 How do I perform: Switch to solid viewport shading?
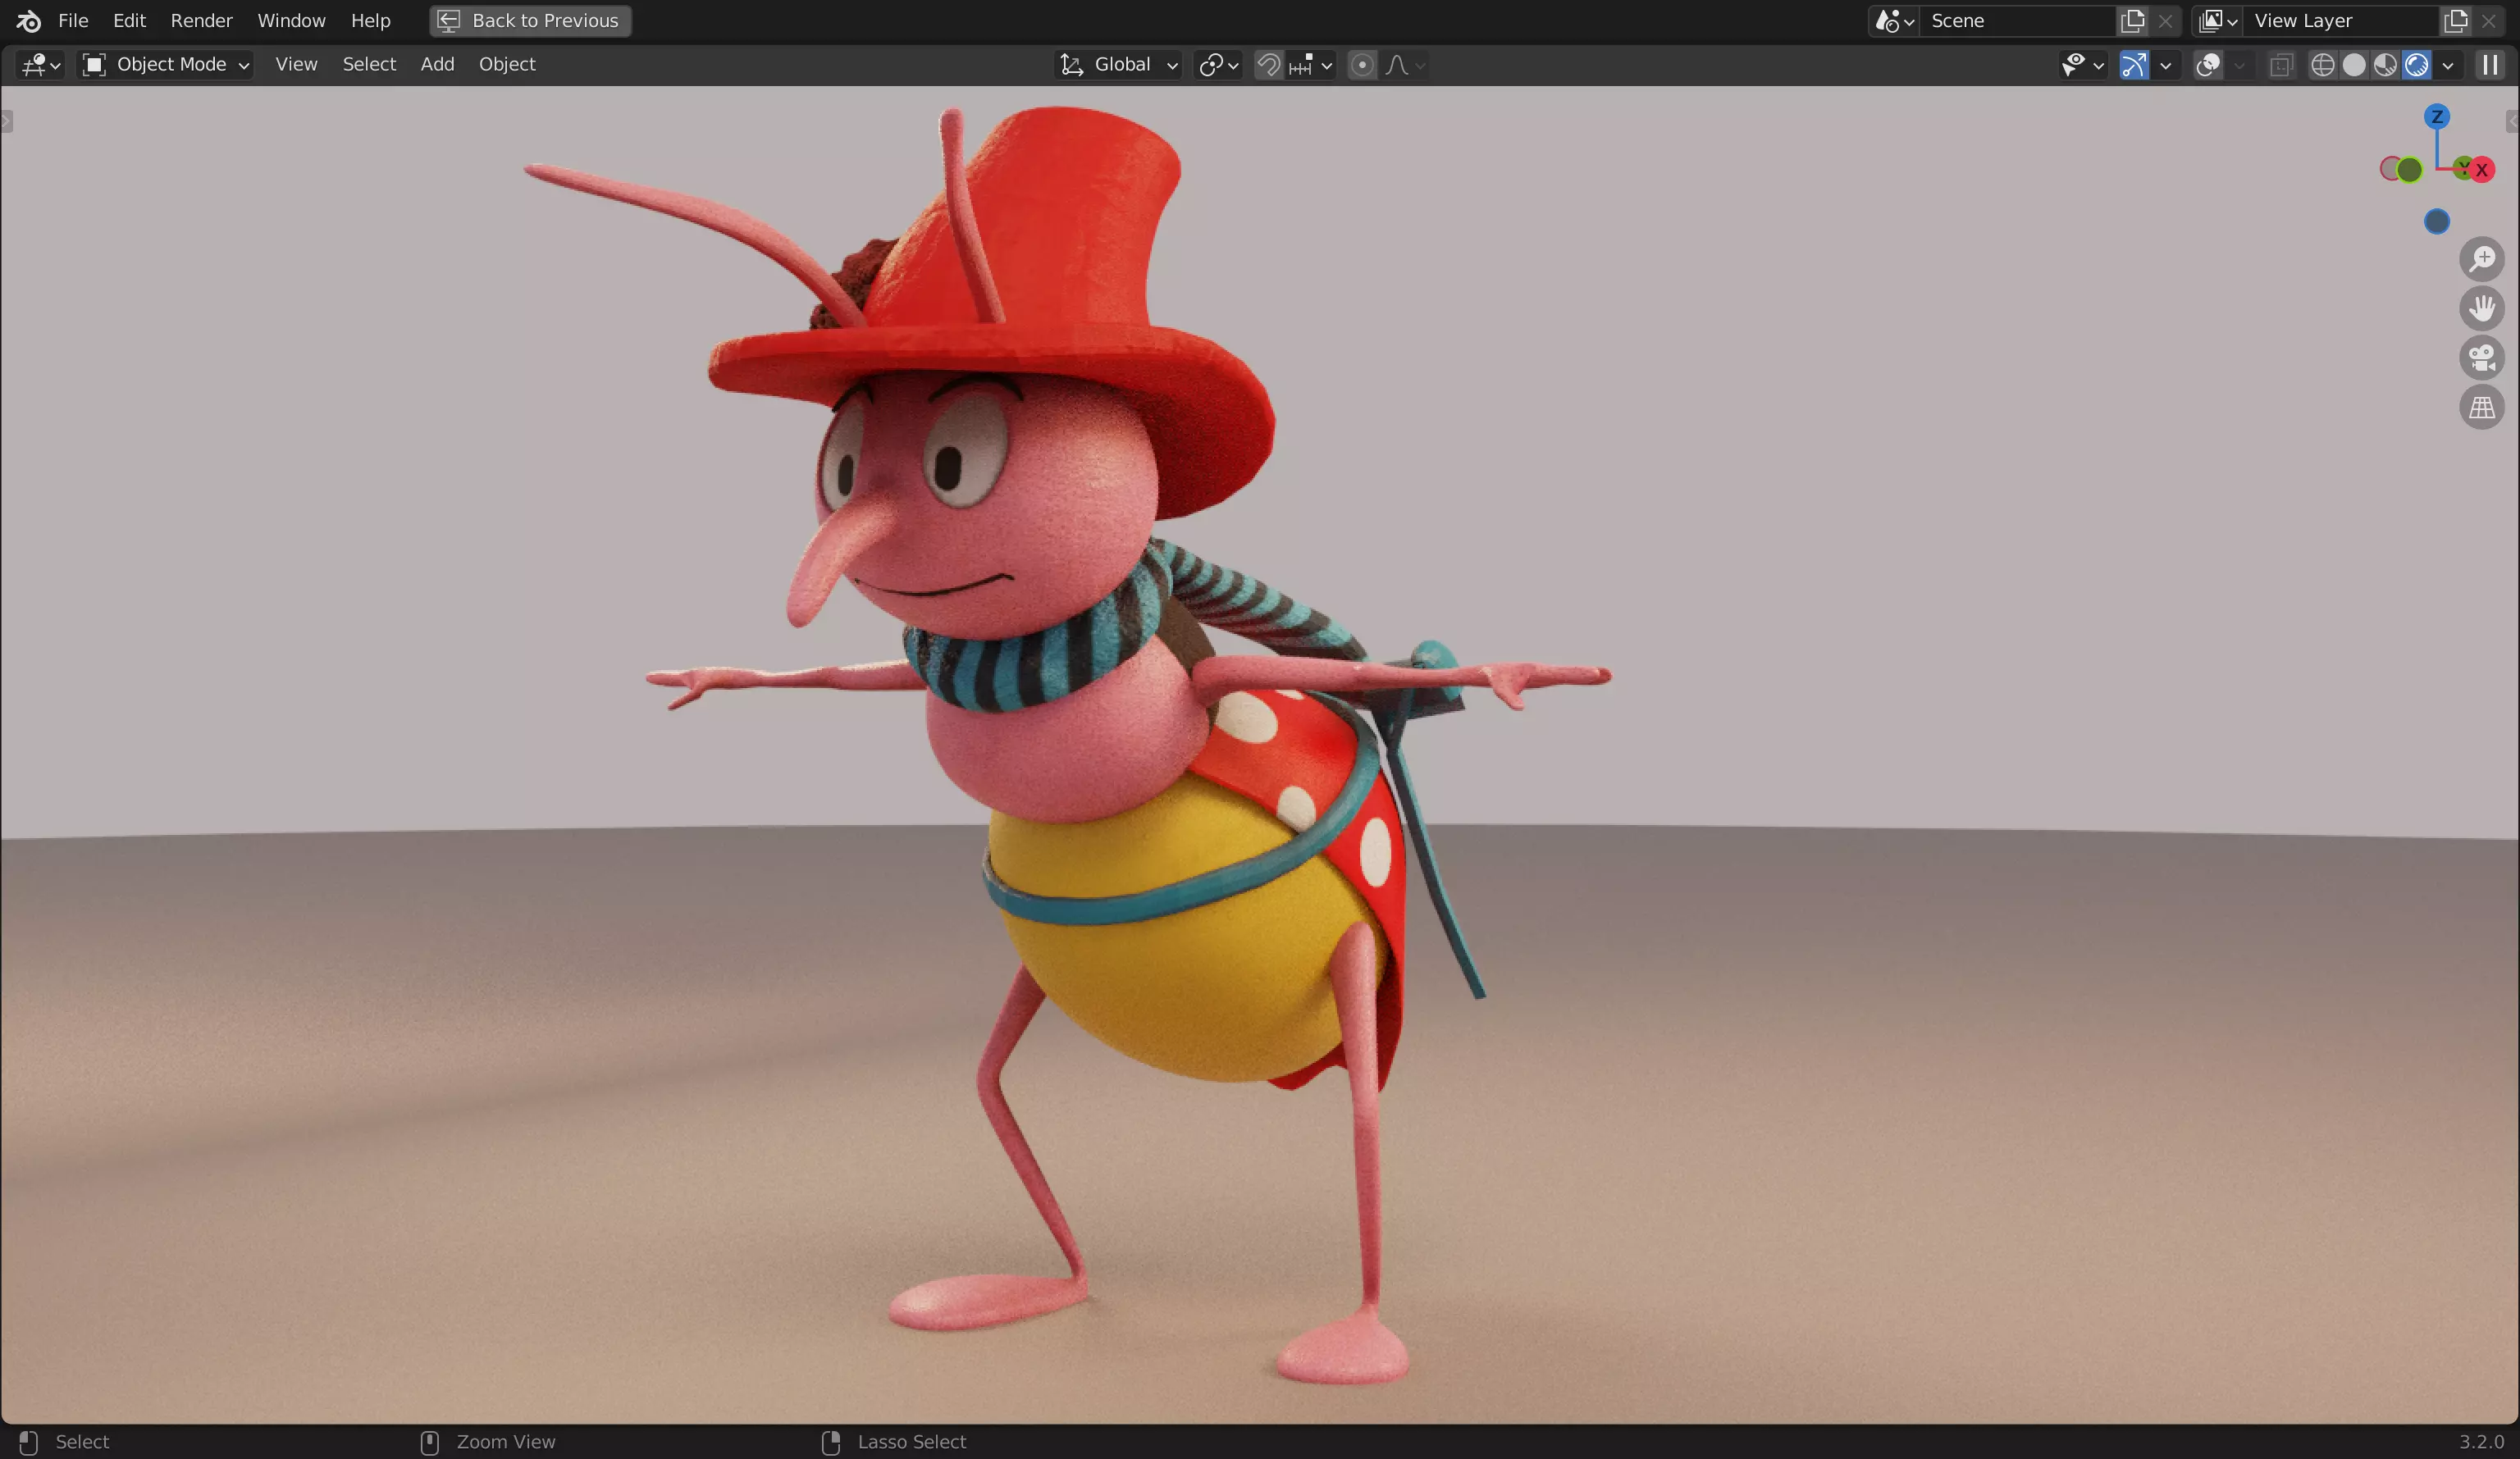tap(2353, 65)
